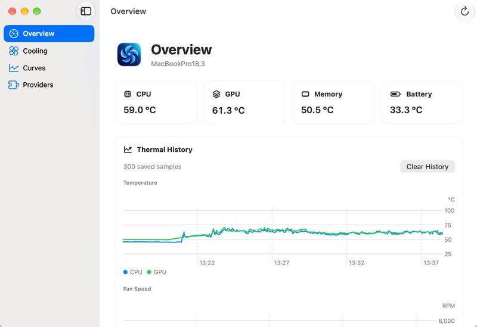Click the 13:22 time axis label
This screenshot has width=477, height=327.
click(x=207, y=263)
